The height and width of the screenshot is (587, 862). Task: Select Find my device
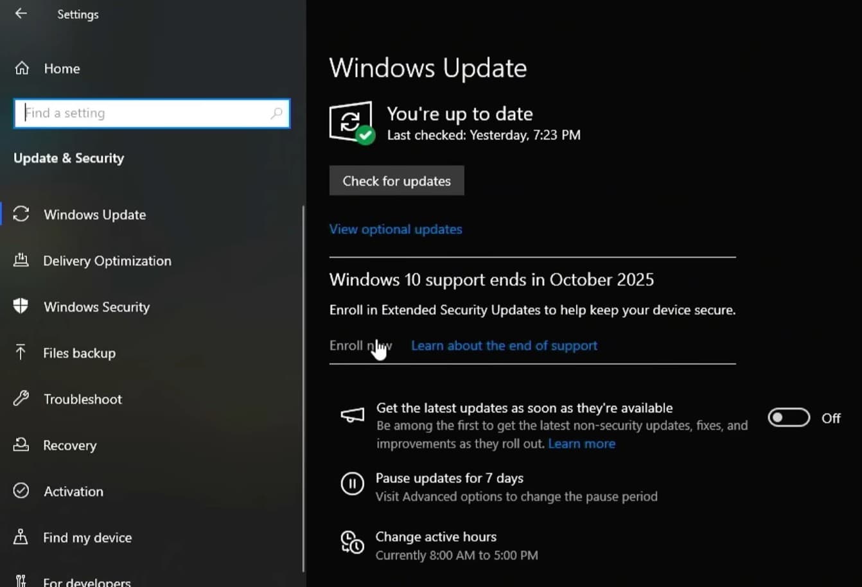(x=87, y=538)
